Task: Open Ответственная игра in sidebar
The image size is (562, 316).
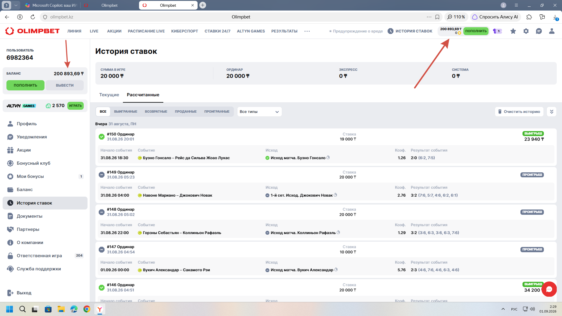Action: click(x=45, y=256)
